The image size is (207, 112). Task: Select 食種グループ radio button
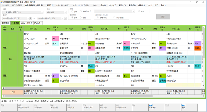(81, 11)
